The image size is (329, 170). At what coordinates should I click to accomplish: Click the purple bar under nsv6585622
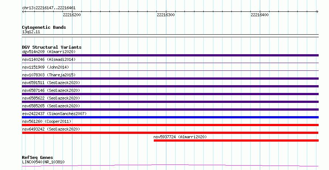tap(170, 102)
